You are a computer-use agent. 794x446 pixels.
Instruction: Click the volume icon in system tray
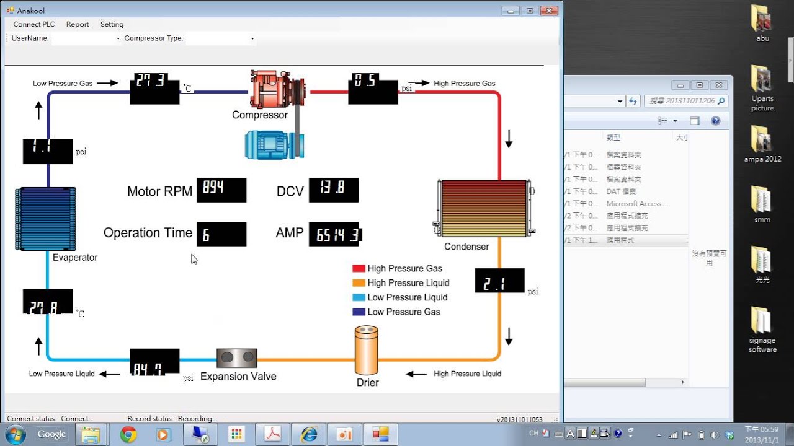(x=715, y=434)
